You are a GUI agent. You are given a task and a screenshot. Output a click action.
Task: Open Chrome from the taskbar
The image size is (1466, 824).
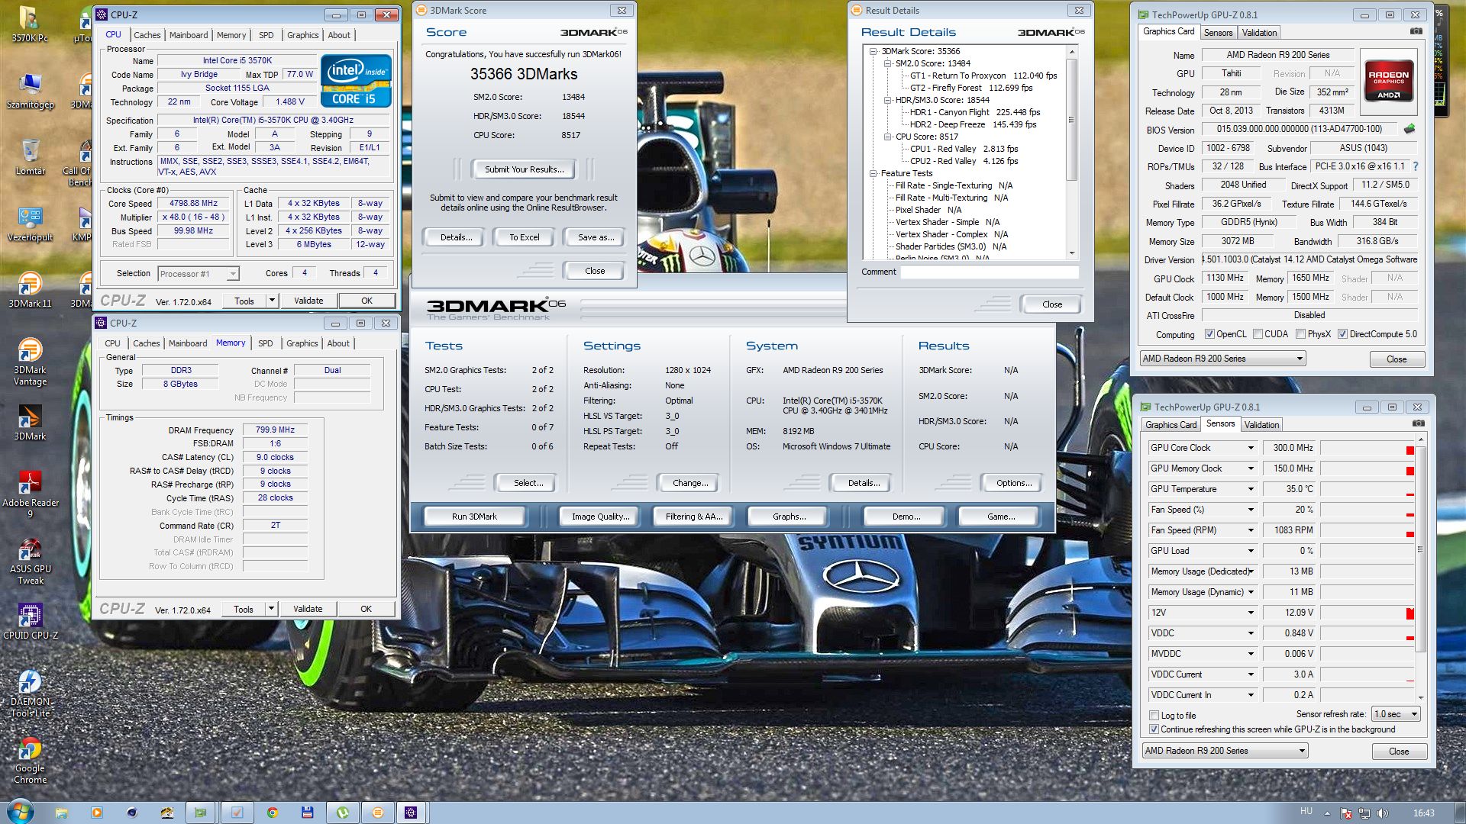point(273,813)
